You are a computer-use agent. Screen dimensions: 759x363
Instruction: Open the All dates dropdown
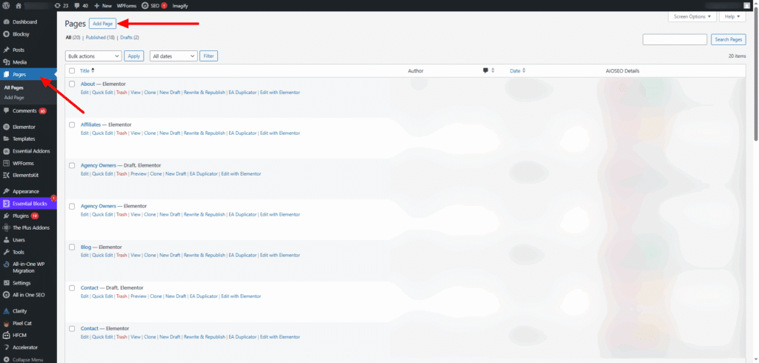point(173,56)
